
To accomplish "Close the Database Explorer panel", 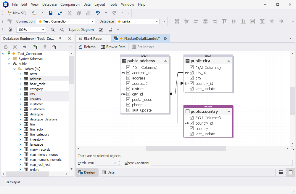I will click(x=70, y=39).
